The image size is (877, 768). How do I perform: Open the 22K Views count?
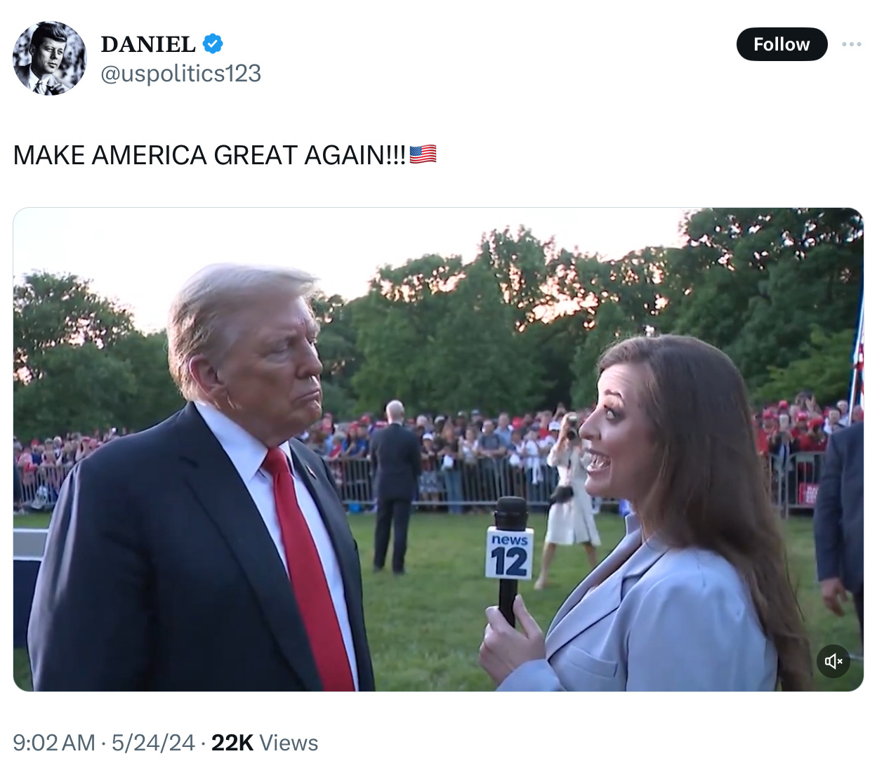point(265,743)
